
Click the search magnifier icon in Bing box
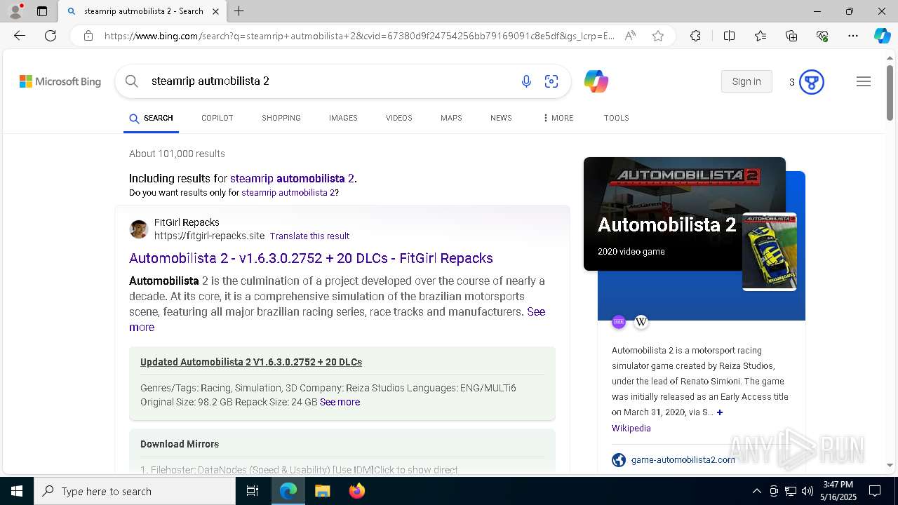click(x=131, y=81)
